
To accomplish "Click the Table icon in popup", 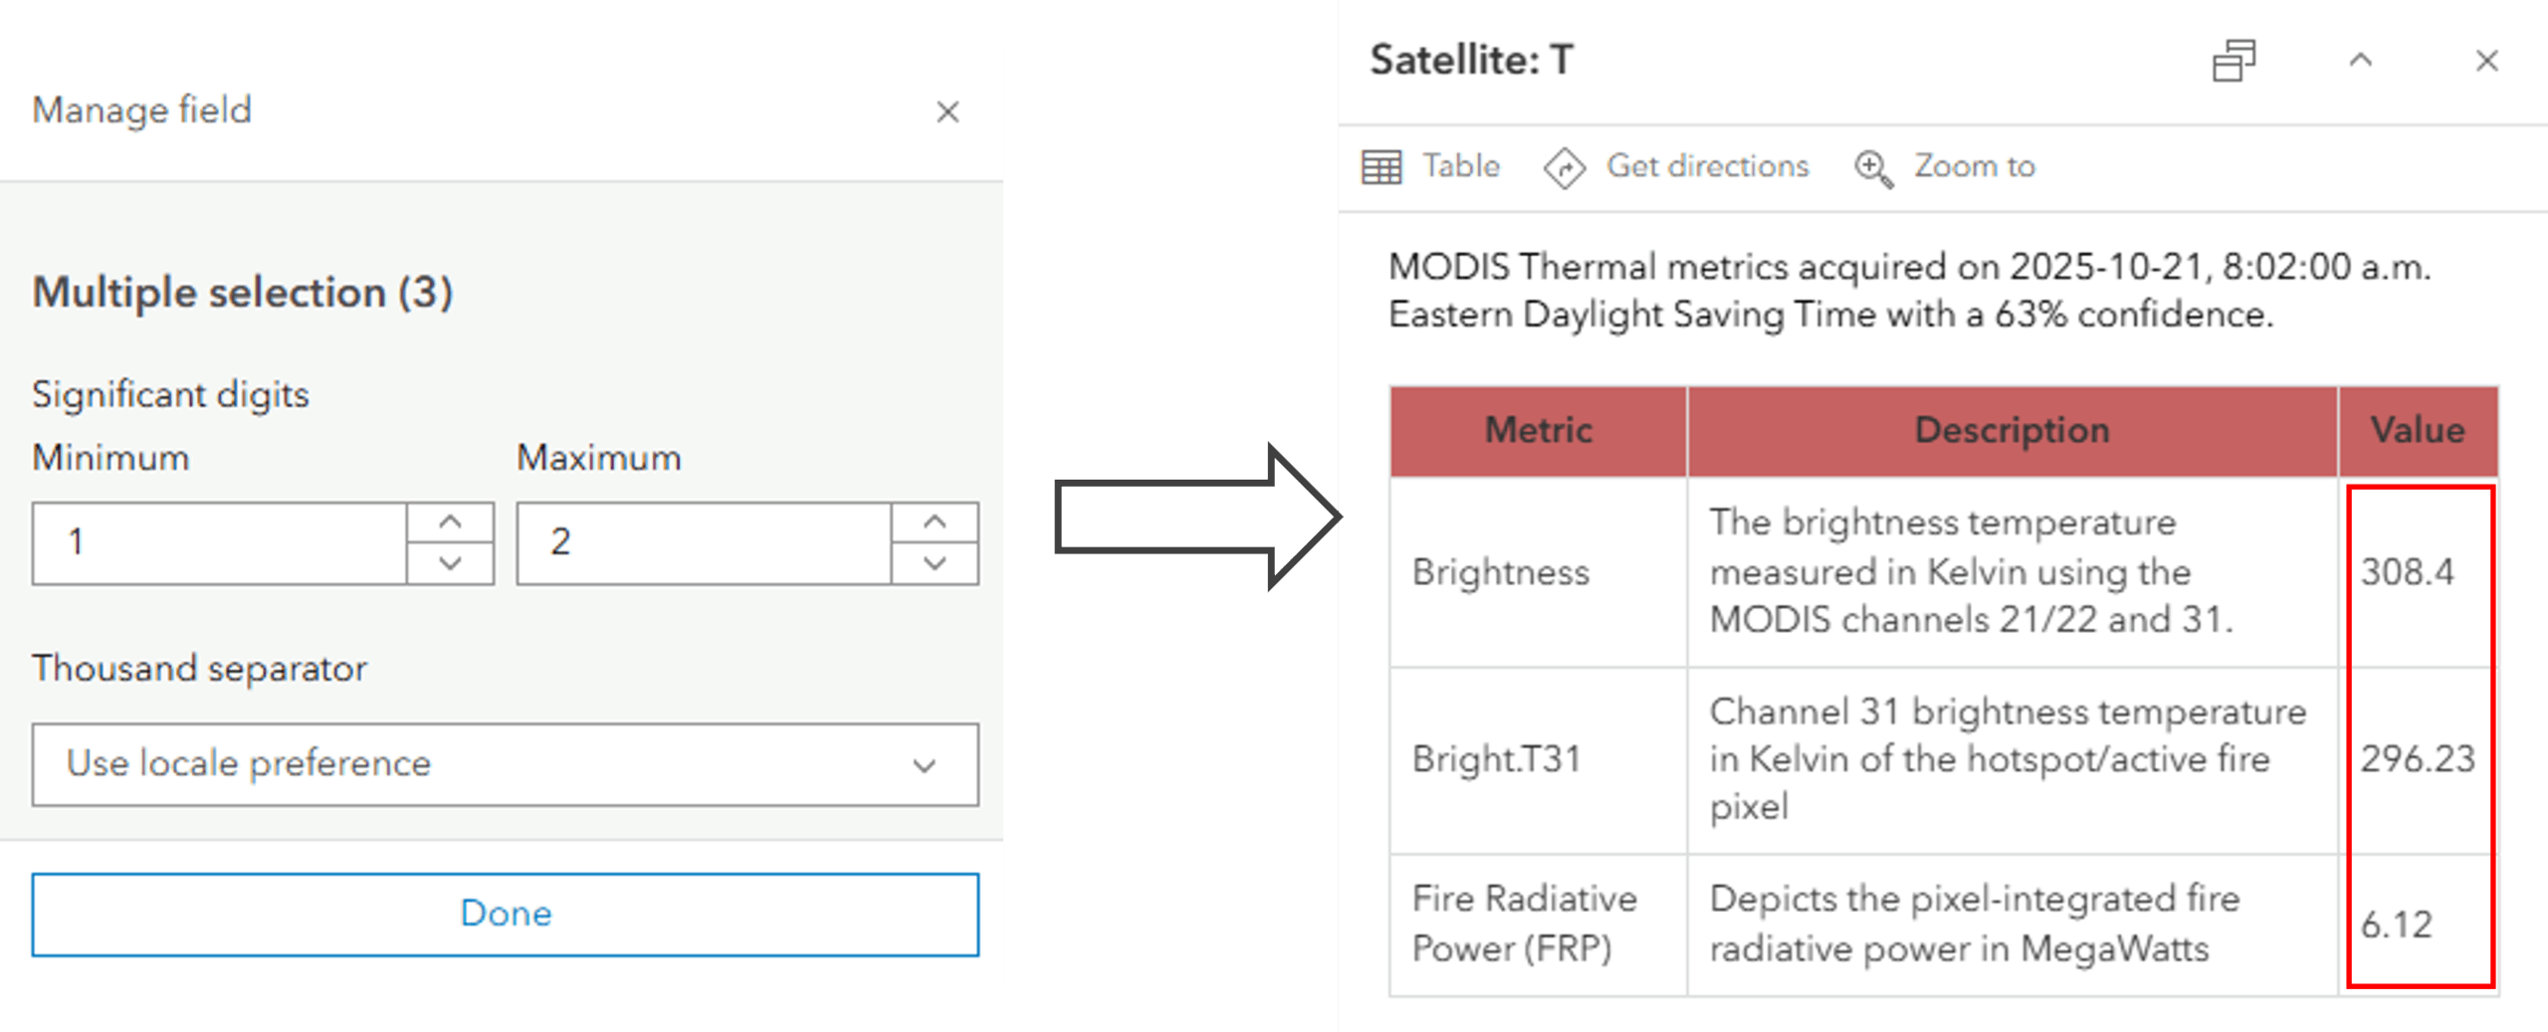I will tap(1381, 167).
